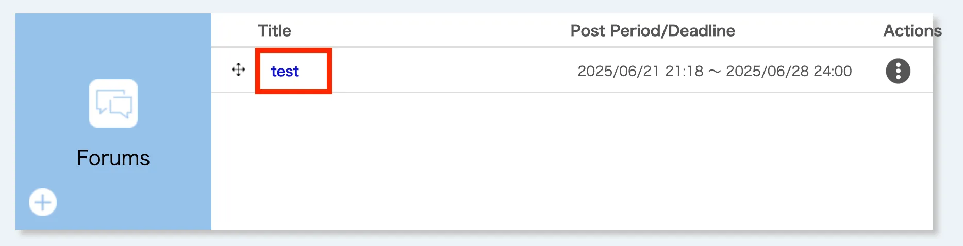The width and height of the screenshot is (963, 246).
Task: Click the Forums speech bubbles icon
Action: (x=113, y=103)
